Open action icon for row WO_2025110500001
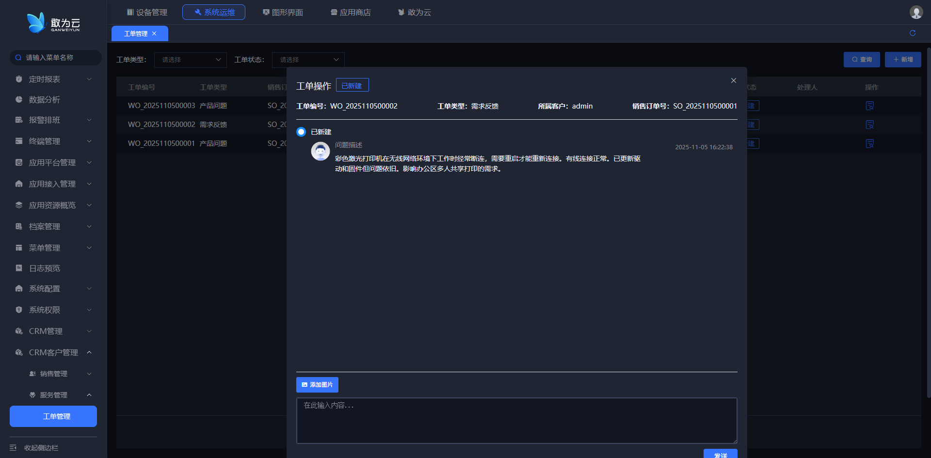The height and width of the screenshot is (458, 931). (870, 143)
